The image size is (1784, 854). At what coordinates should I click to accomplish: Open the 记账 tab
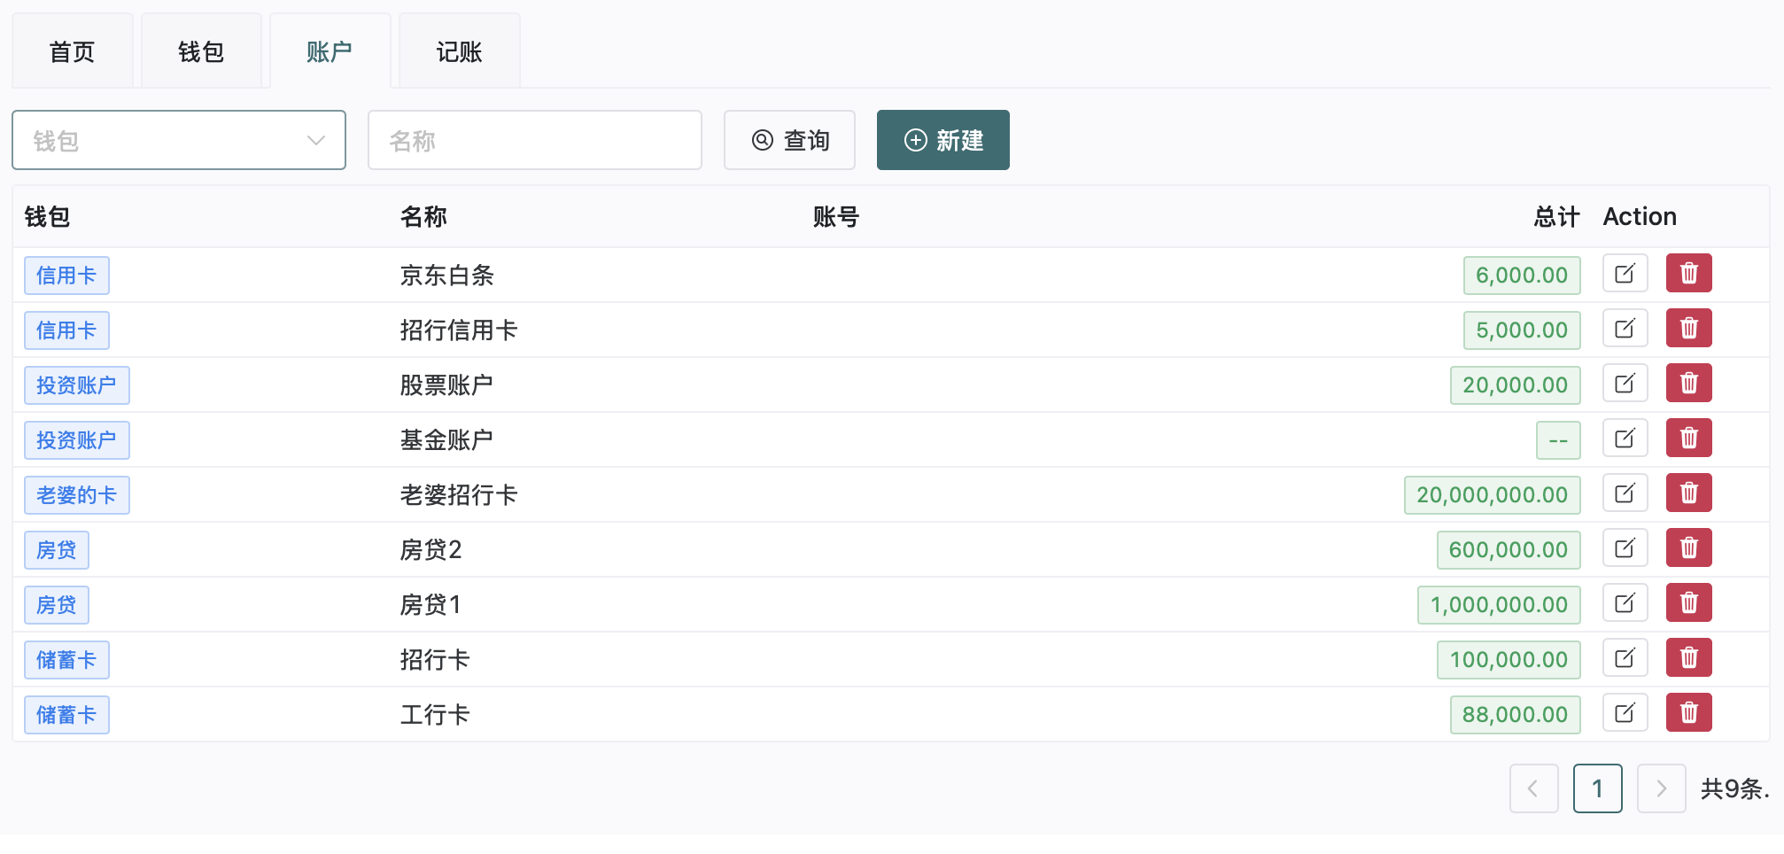459,51
